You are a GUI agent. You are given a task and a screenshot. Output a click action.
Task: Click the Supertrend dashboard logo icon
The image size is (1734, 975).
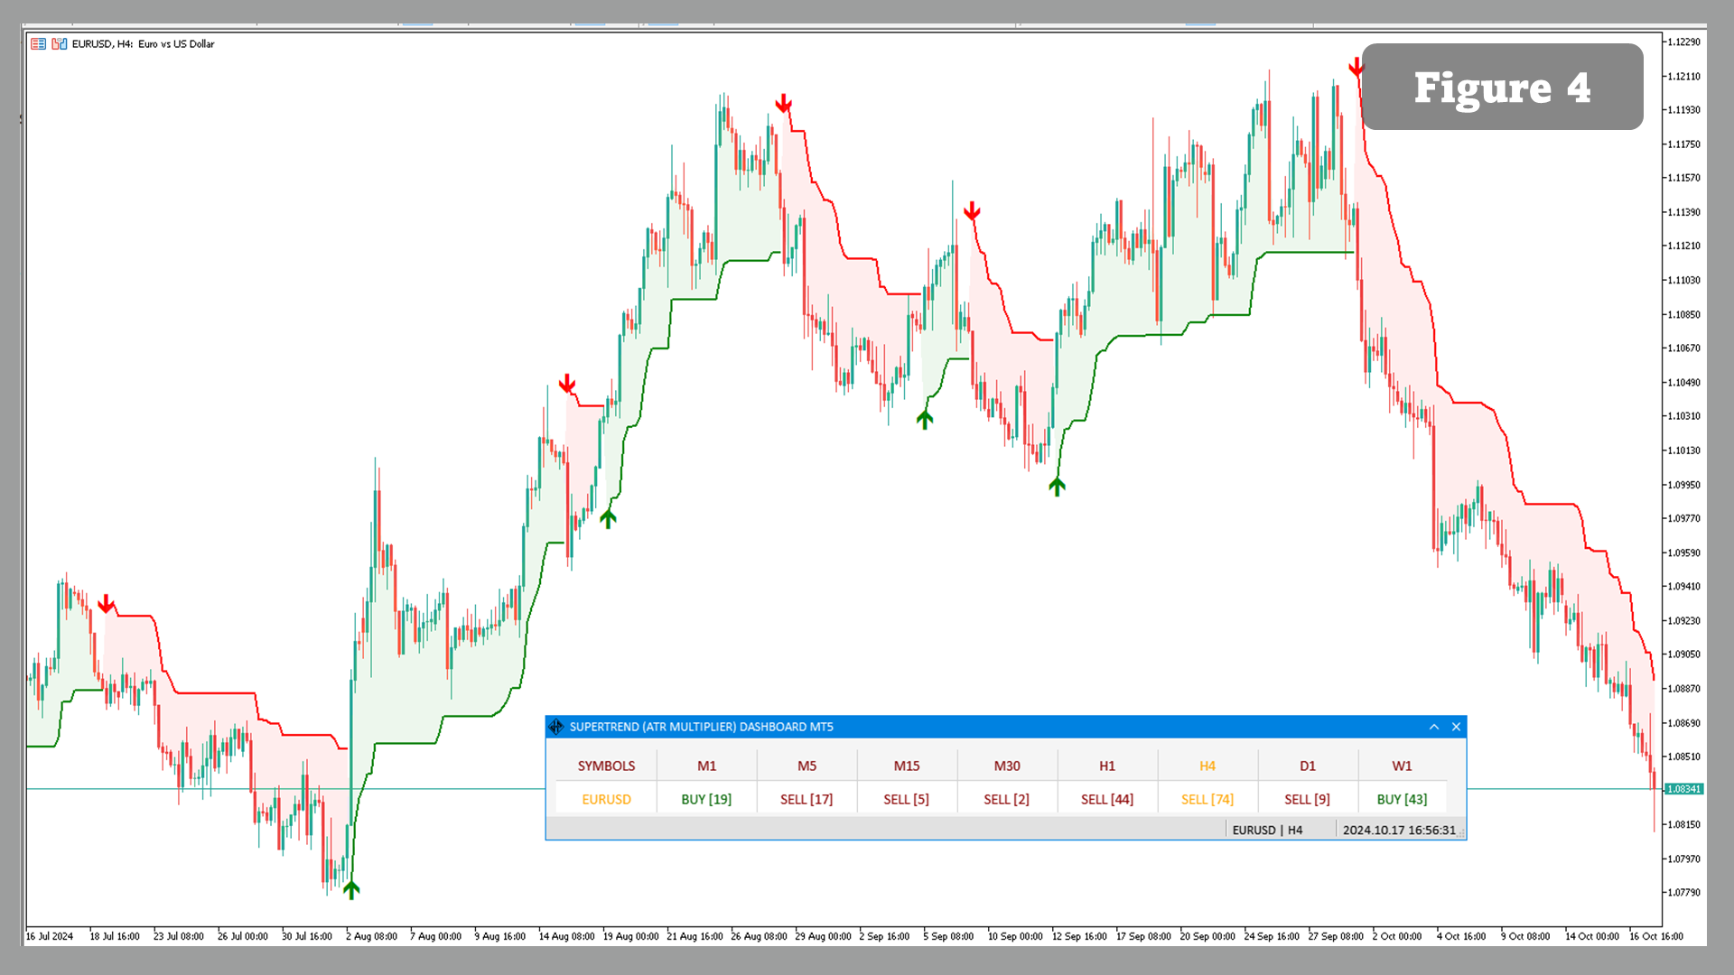coord(556,727)
